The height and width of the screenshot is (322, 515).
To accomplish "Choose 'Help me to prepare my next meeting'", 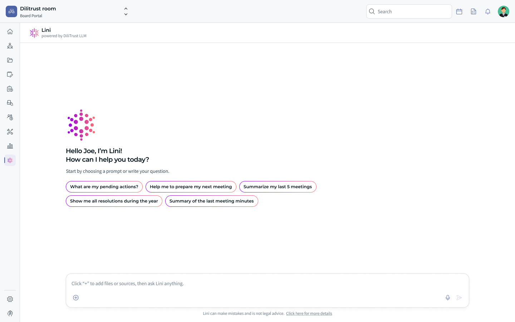I will pyautogui.click(x=191, y=187).
